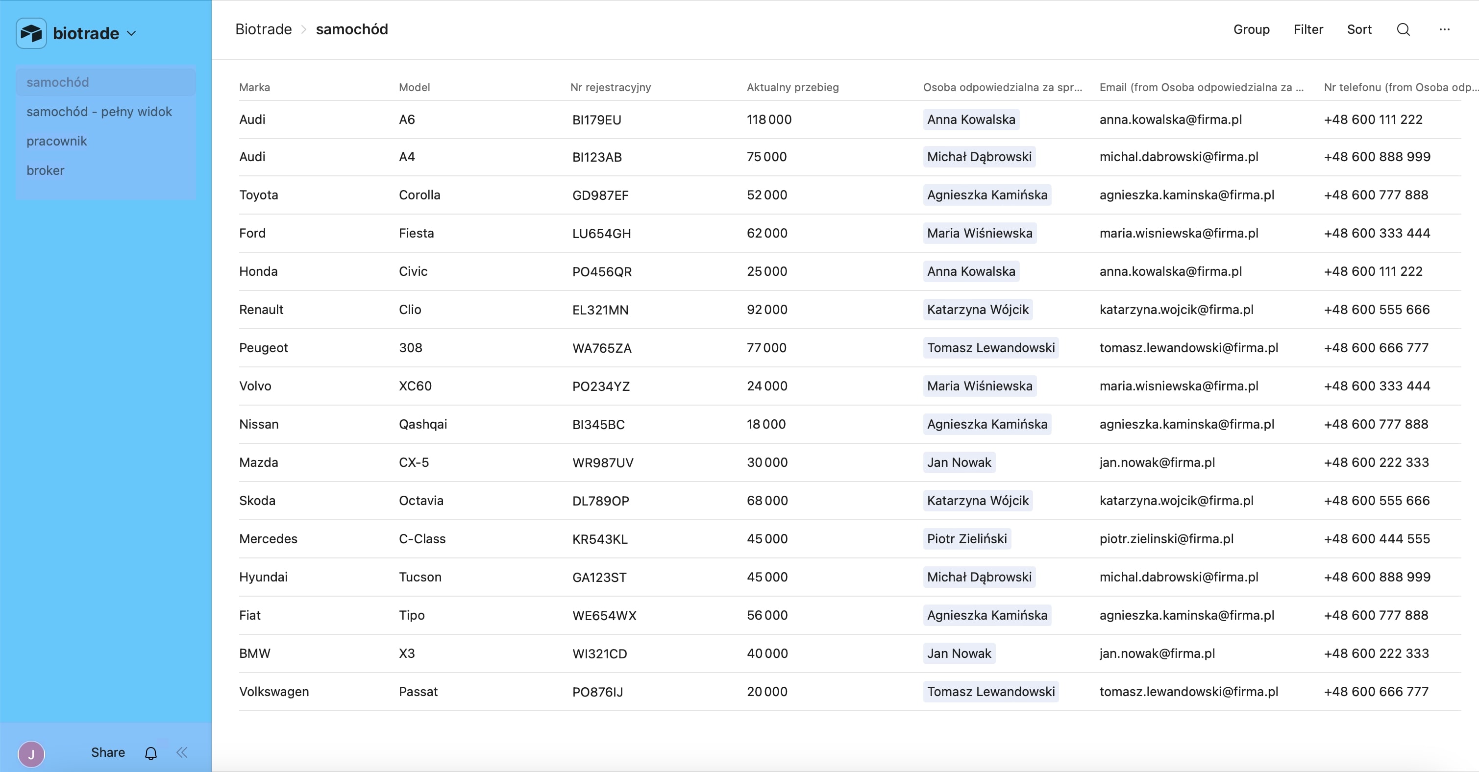Expand the biotrade workspace dropdown chevron
This screenshot has height=772, width=1479.
(x=131, y=33)
